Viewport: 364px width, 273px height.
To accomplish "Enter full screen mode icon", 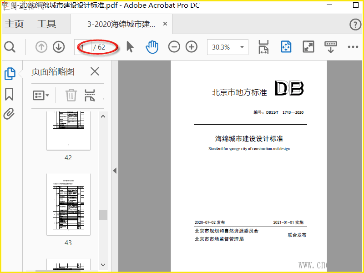I will 308,47.
